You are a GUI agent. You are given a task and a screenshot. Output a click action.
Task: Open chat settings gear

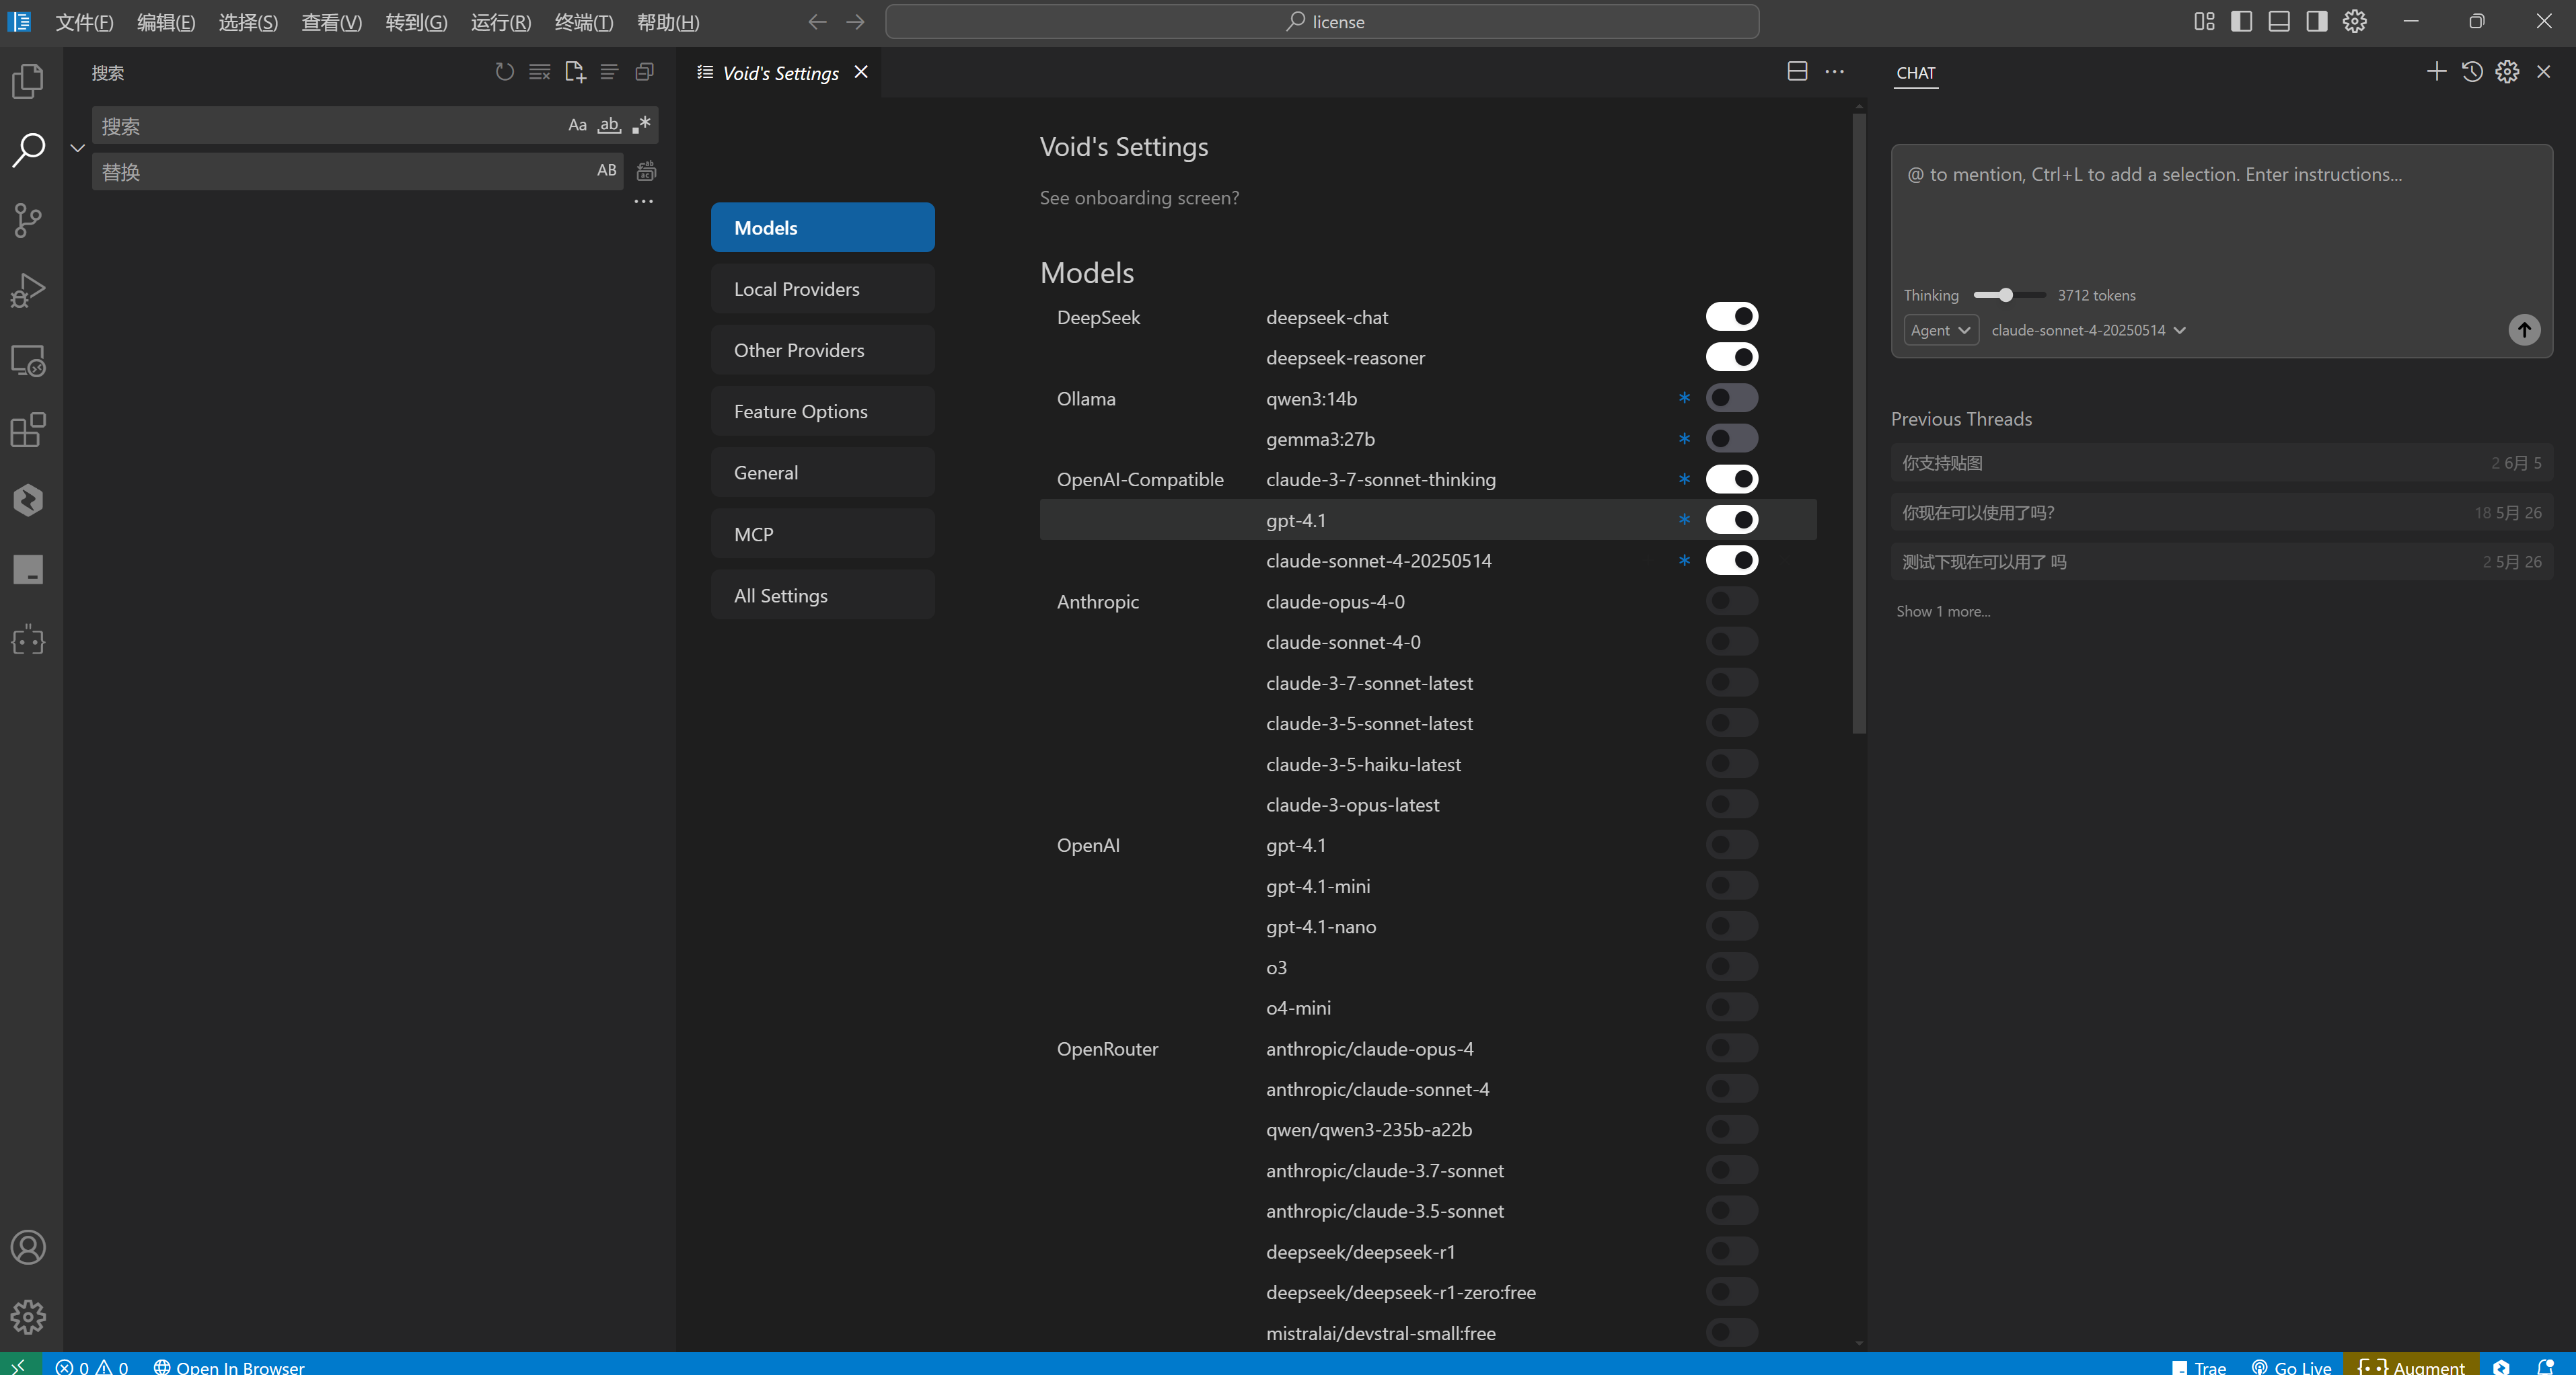pos(2507,72)
